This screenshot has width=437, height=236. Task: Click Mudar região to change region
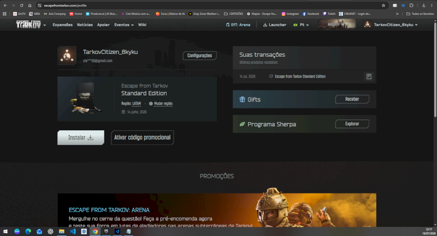pos(161,104)
